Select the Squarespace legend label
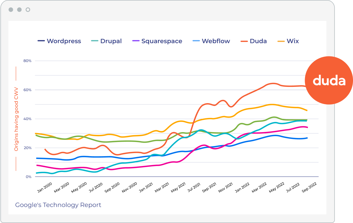Viewport: 353px width, 223px height. [x=162, y=41]
